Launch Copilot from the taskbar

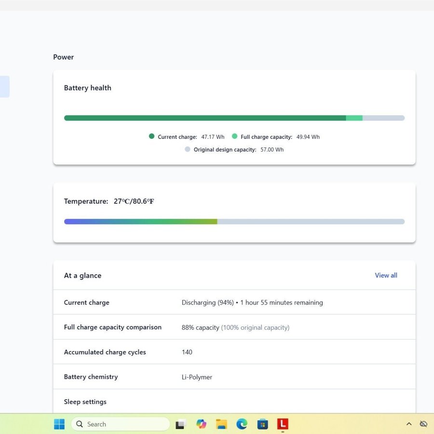pyautogui.click(x=201, y=424)
